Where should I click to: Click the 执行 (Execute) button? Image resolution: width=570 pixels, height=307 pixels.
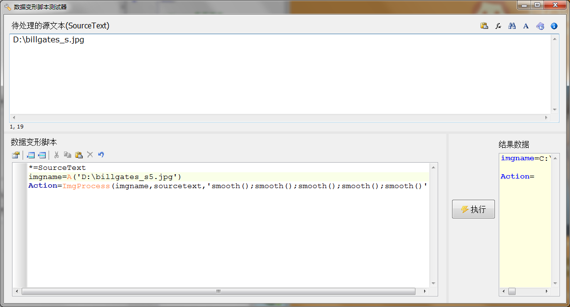pyautogui.click(x=473, y=209)
